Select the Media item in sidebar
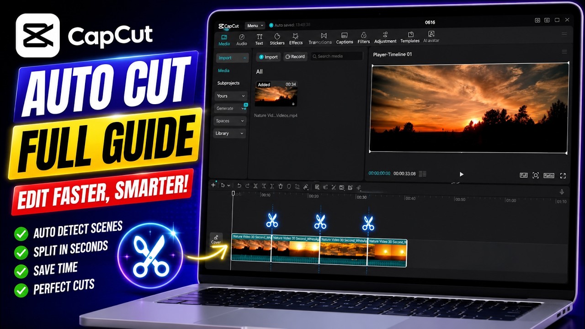This screenshot has width=585, height=329. [x=224, y=71]
